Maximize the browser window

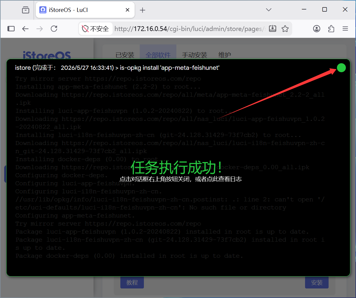[324, 10]
